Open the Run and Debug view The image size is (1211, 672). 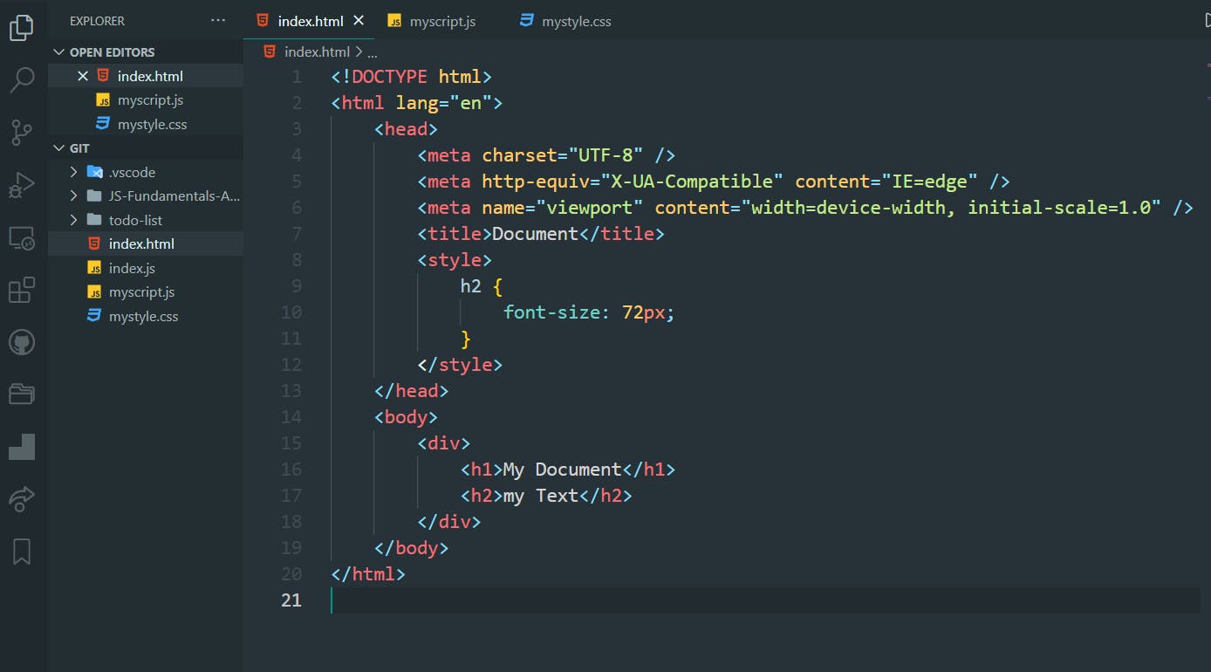21,184
